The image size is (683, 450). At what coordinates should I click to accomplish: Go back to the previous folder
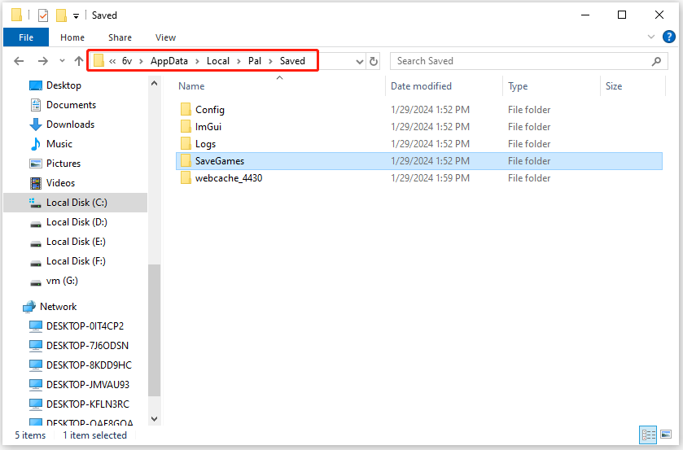pyautogui.click(x=19, y=61)
